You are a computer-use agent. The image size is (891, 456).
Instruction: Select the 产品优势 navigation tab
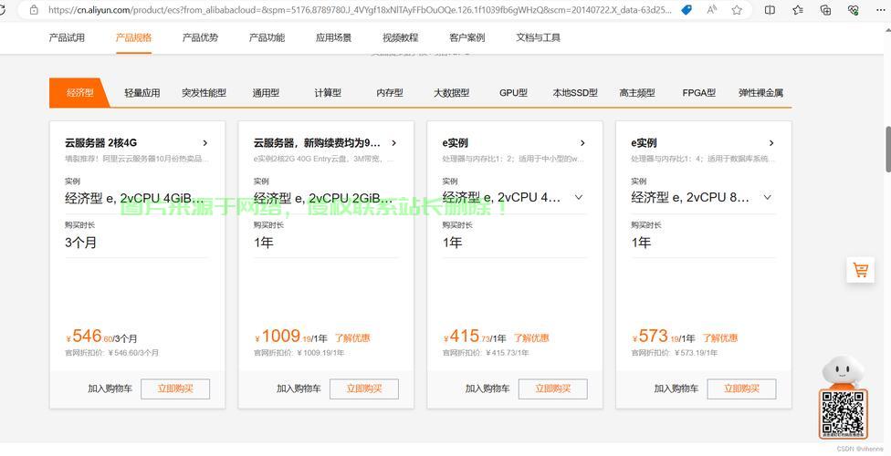pos(200,38)
